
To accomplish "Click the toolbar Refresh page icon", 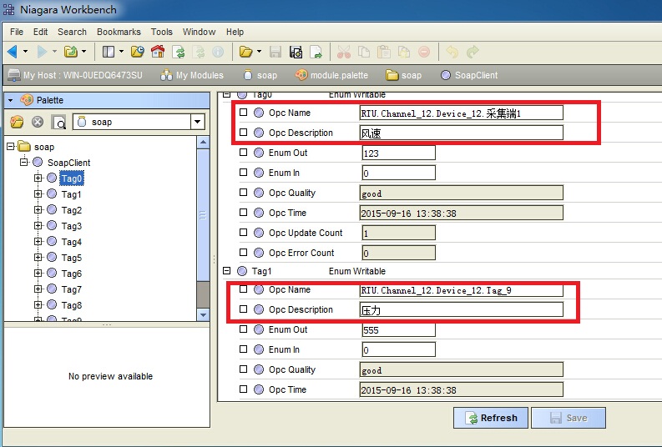I will [x=179, y=52].
